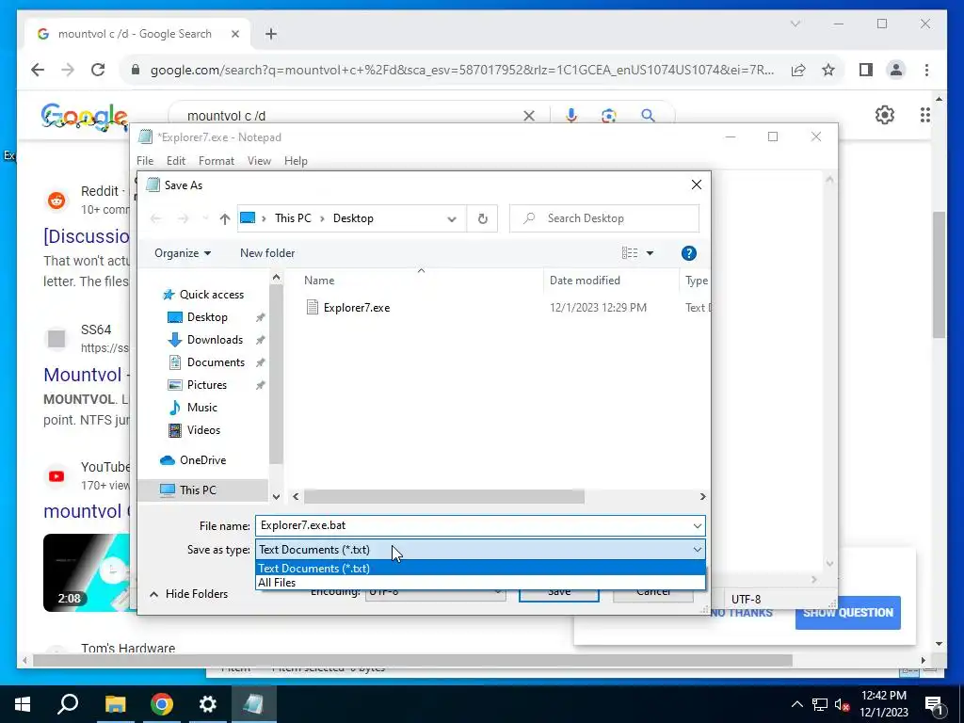Click Chrome share page icon
The image size is (964, 723).
798,70
